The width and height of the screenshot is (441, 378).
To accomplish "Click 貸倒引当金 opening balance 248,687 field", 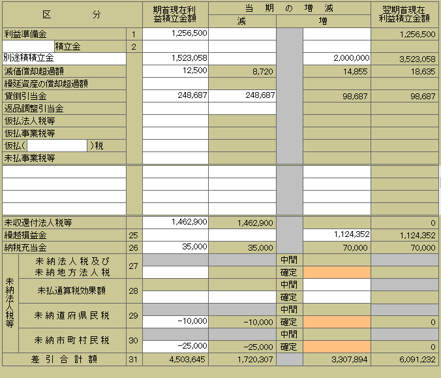I will (x=175, y=96).
